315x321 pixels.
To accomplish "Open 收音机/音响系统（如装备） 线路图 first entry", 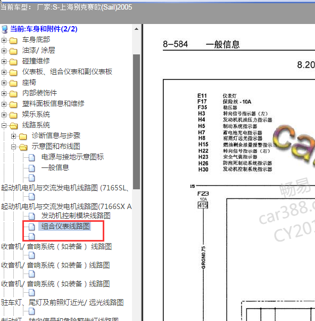I will pos(56,246).
